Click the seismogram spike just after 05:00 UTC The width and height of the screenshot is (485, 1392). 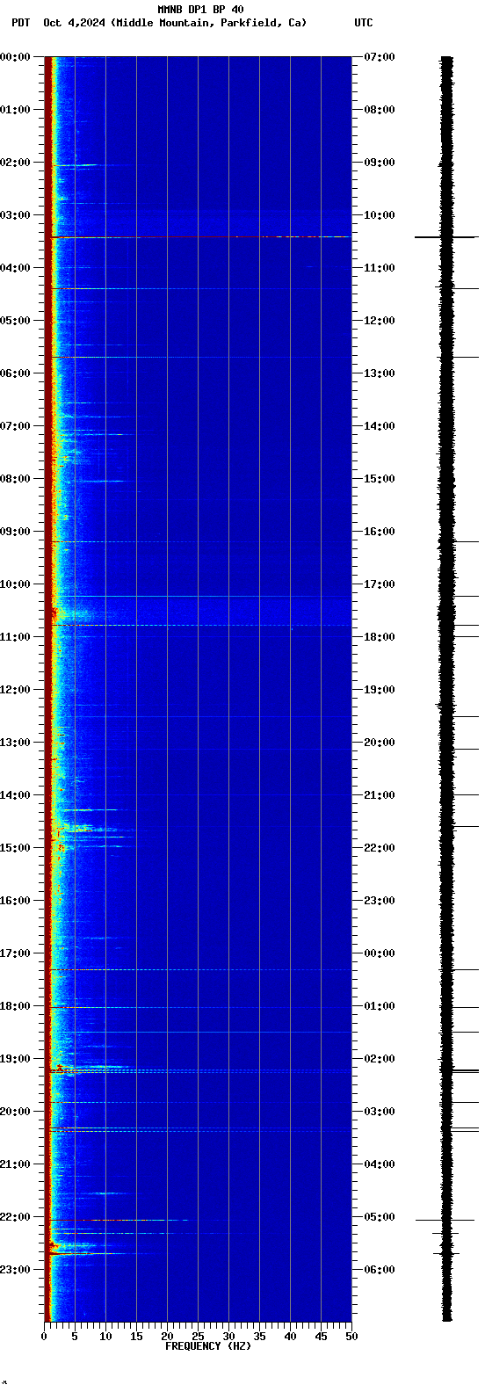tap(445, 1220)
